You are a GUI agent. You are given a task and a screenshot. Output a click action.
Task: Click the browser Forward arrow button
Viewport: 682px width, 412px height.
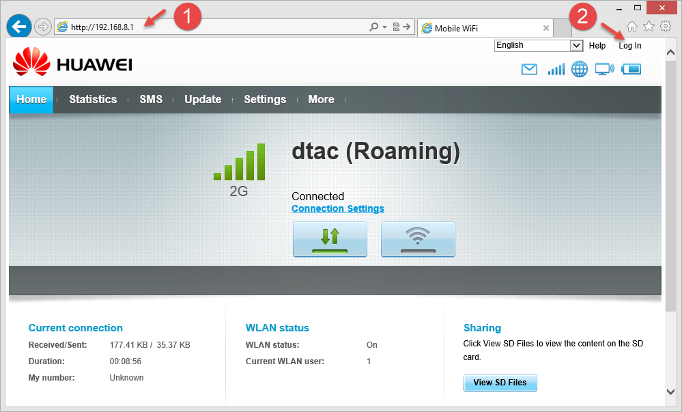pos(42,27)
